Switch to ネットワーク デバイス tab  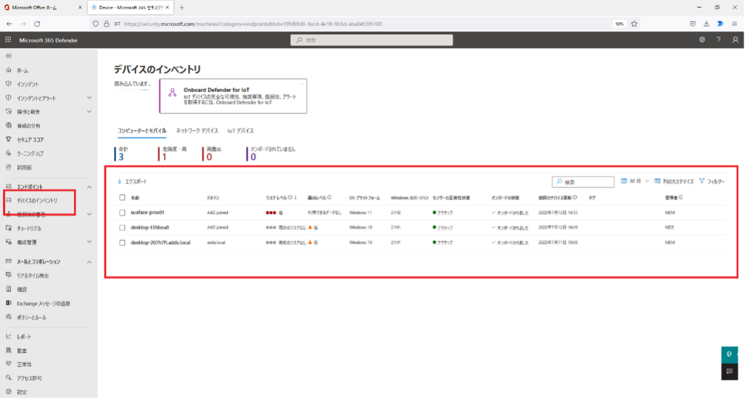pos(197,131)
